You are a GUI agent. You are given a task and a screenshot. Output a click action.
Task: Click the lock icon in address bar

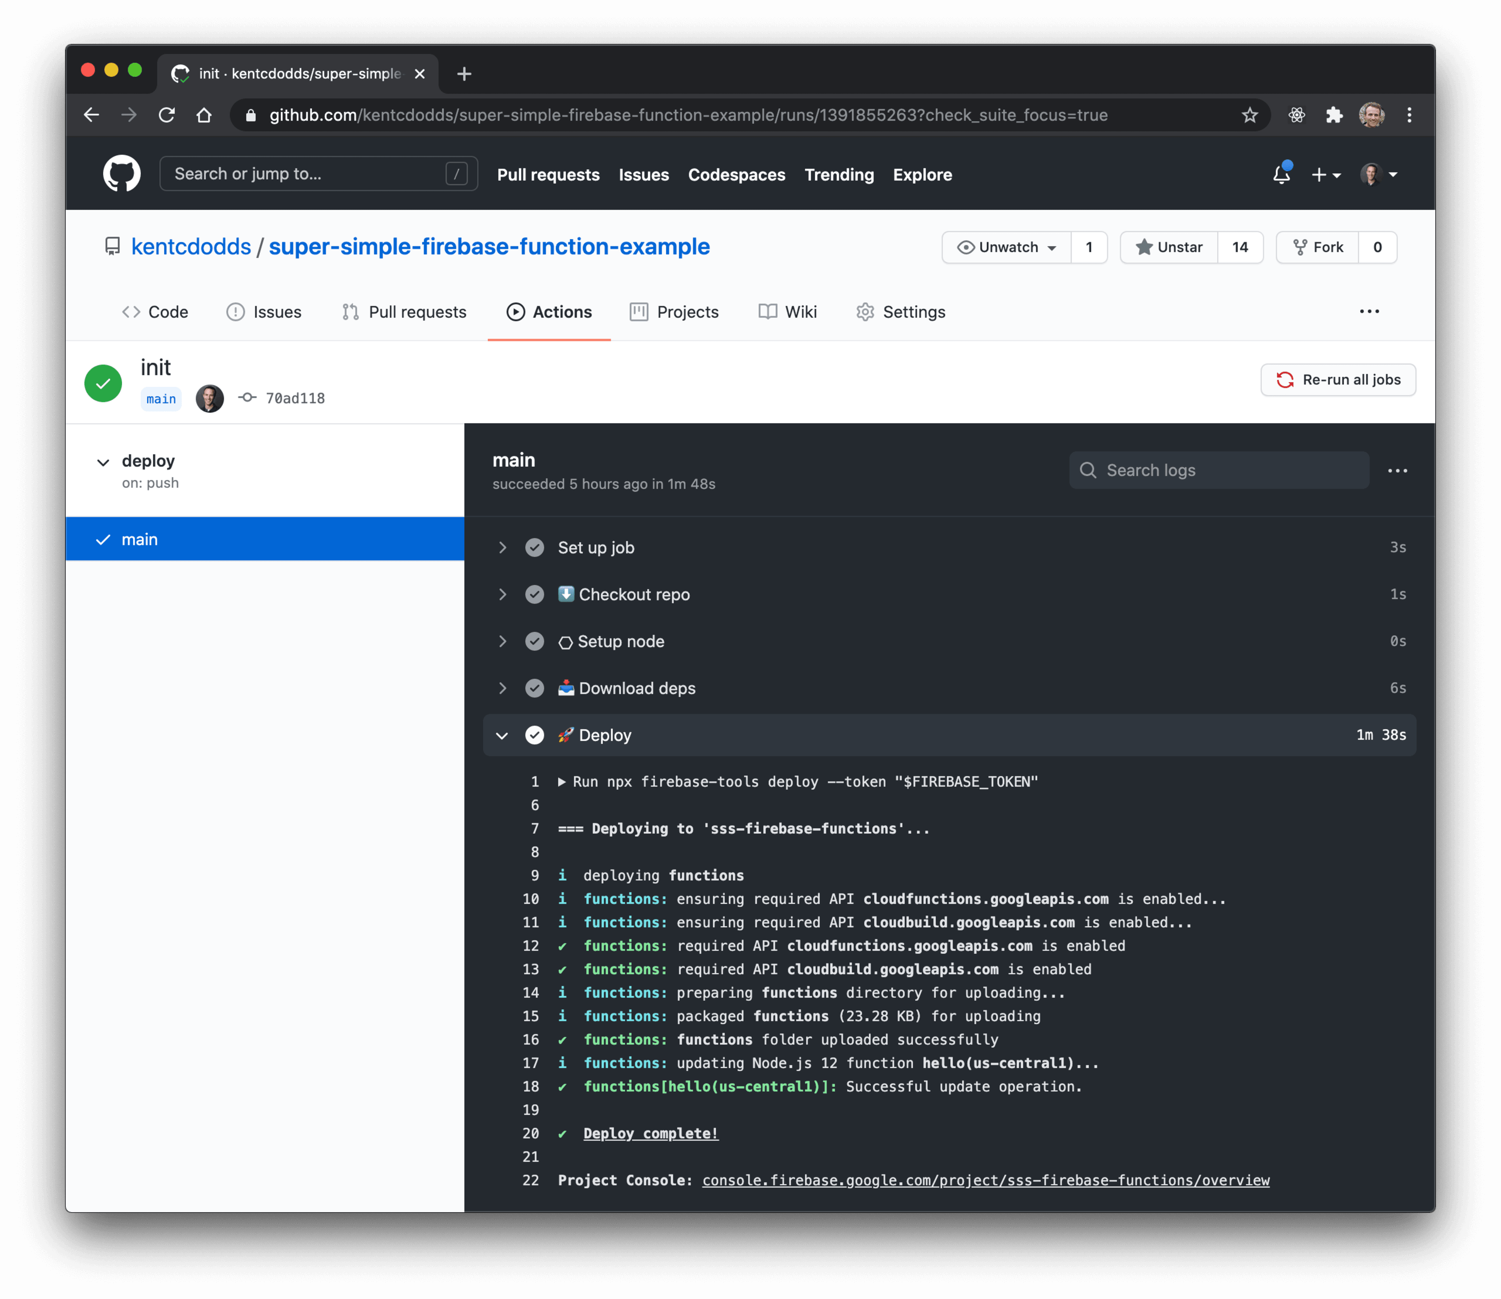(251, 115)
